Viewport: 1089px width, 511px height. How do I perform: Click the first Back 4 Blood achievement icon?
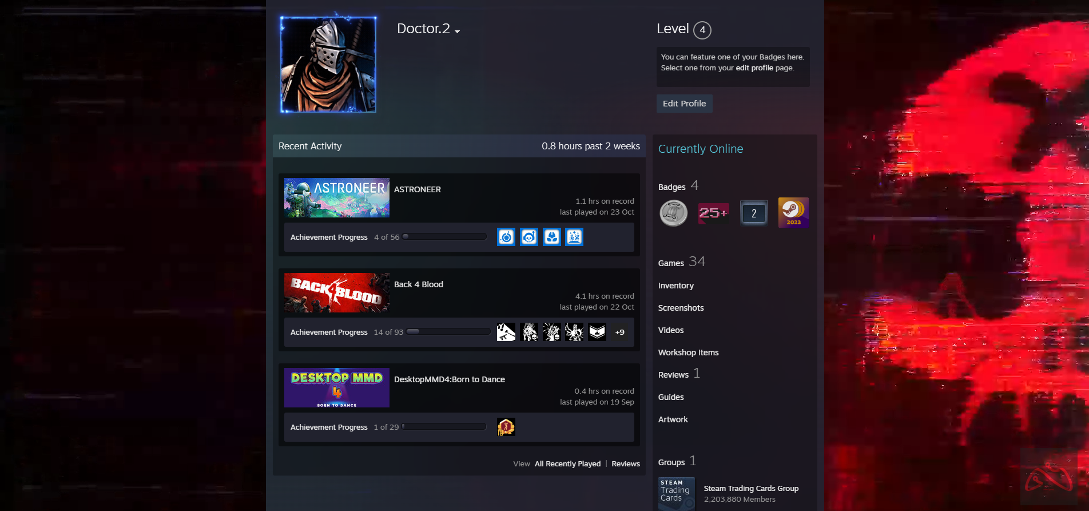[x=506, y=332]
